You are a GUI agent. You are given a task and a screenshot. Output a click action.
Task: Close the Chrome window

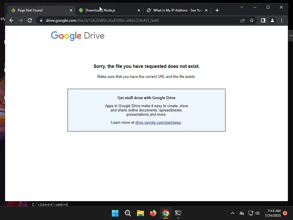coord(281,7)
